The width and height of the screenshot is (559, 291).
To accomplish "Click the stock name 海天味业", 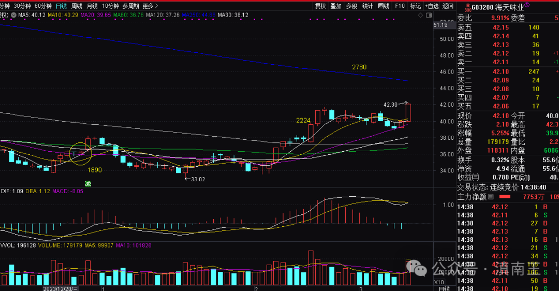I will click(x=510, y=7).
